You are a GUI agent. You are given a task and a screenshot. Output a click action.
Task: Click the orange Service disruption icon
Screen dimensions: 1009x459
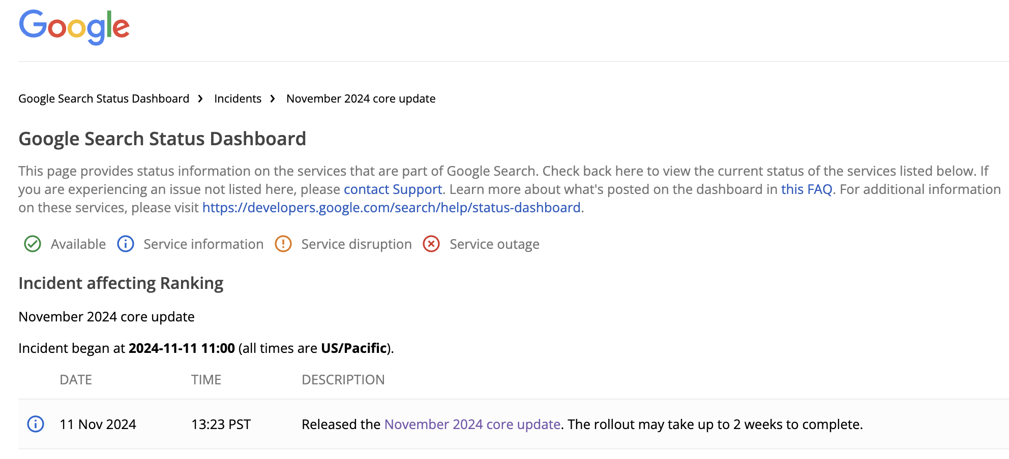coord(283,244)
